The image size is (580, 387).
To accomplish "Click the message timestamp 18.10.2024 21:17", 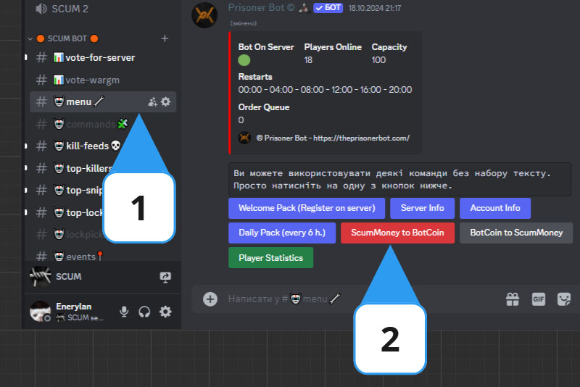I will (x=375, y=8).
